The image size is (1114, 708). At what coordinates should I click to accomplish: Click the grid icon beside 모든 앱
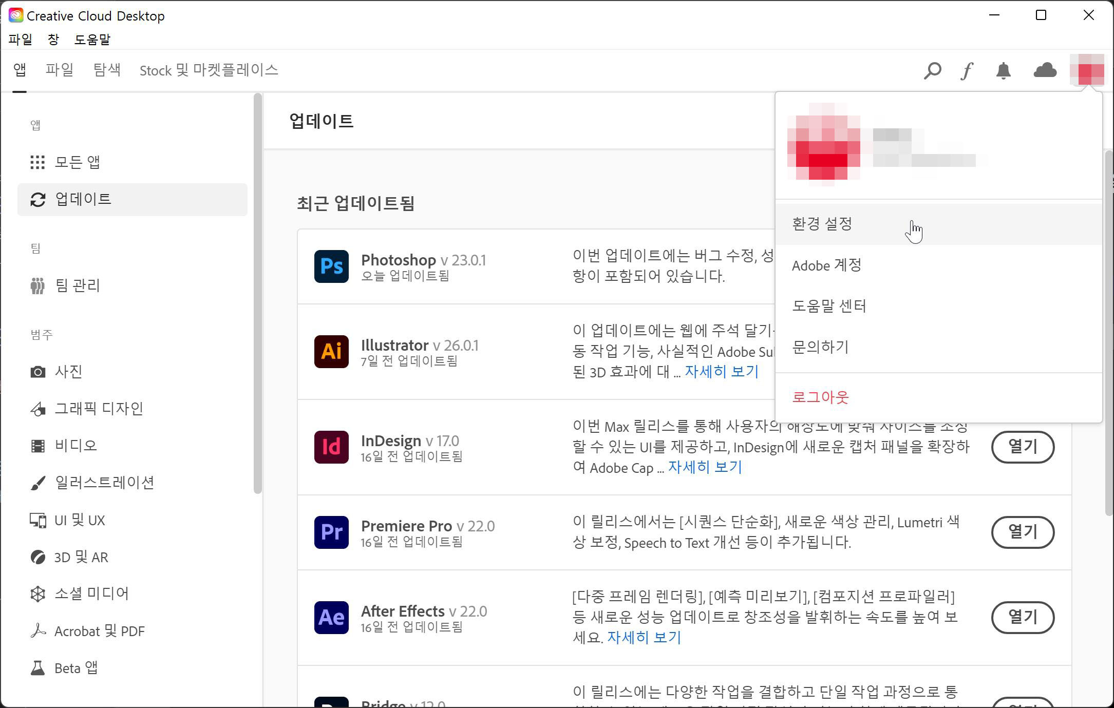(x=37, y=162)
